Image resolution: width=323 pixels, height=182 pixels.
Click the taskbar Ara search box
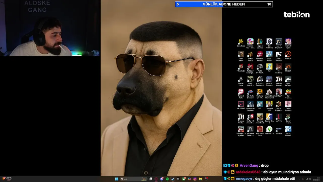click(x=133, y=179)
